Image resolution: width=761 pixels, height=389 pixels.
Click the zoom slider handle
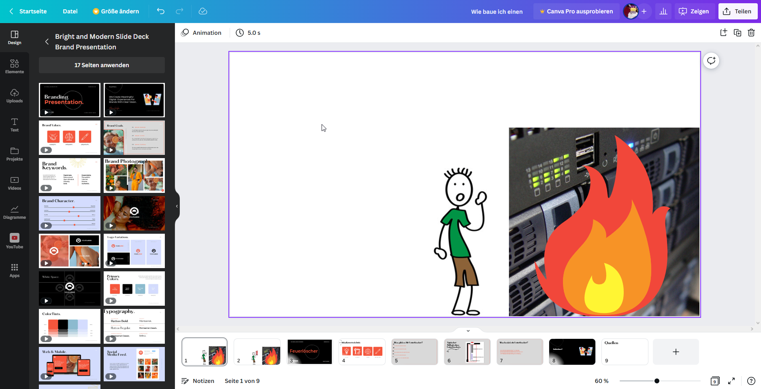click(657, 381)
